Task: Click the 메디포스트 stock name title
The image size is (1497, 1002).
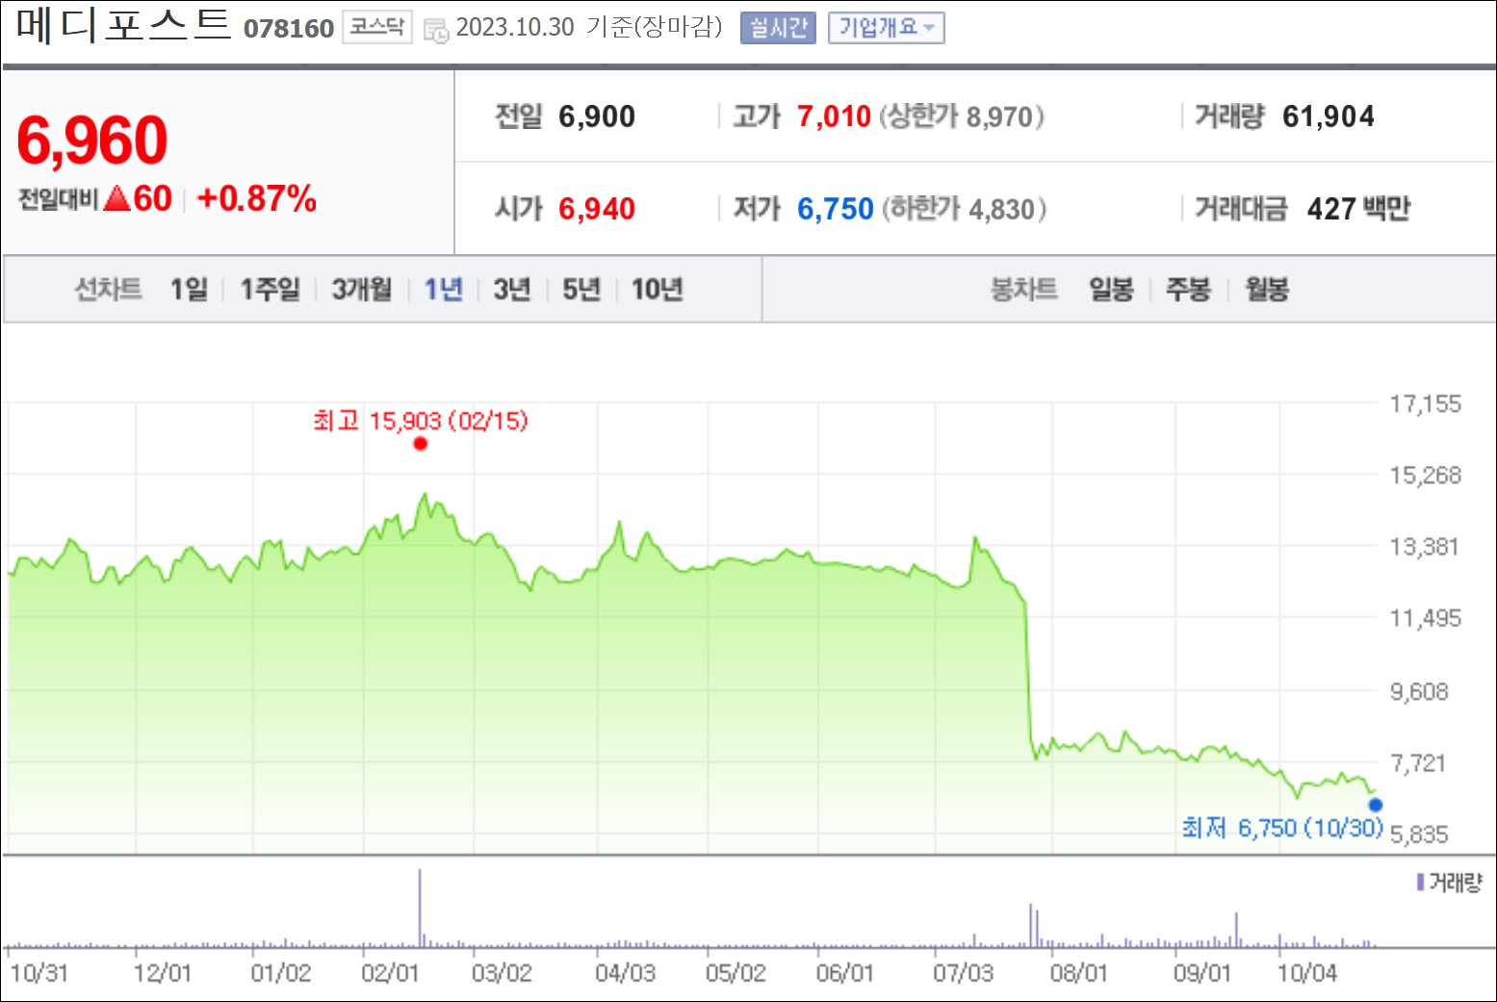Action: tap(123, 25)
